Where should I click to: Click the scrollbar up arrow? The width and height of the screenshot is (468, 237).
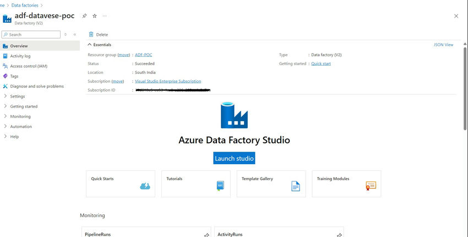click(465, 44)
